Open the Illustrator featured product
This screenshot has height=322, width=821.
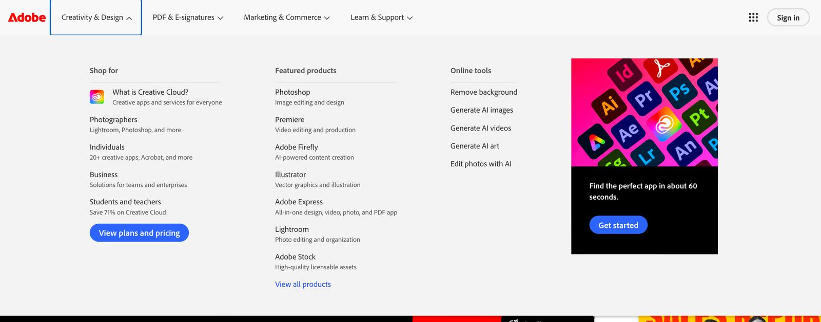click(x=290, y=175)
